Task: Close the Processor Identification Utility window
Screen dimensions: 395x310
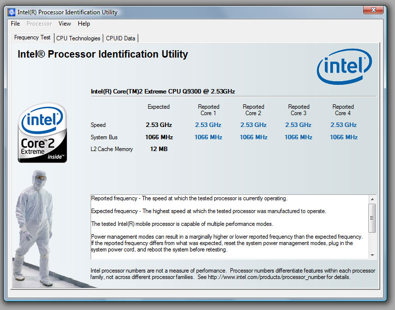Action: tap(373, 10)
